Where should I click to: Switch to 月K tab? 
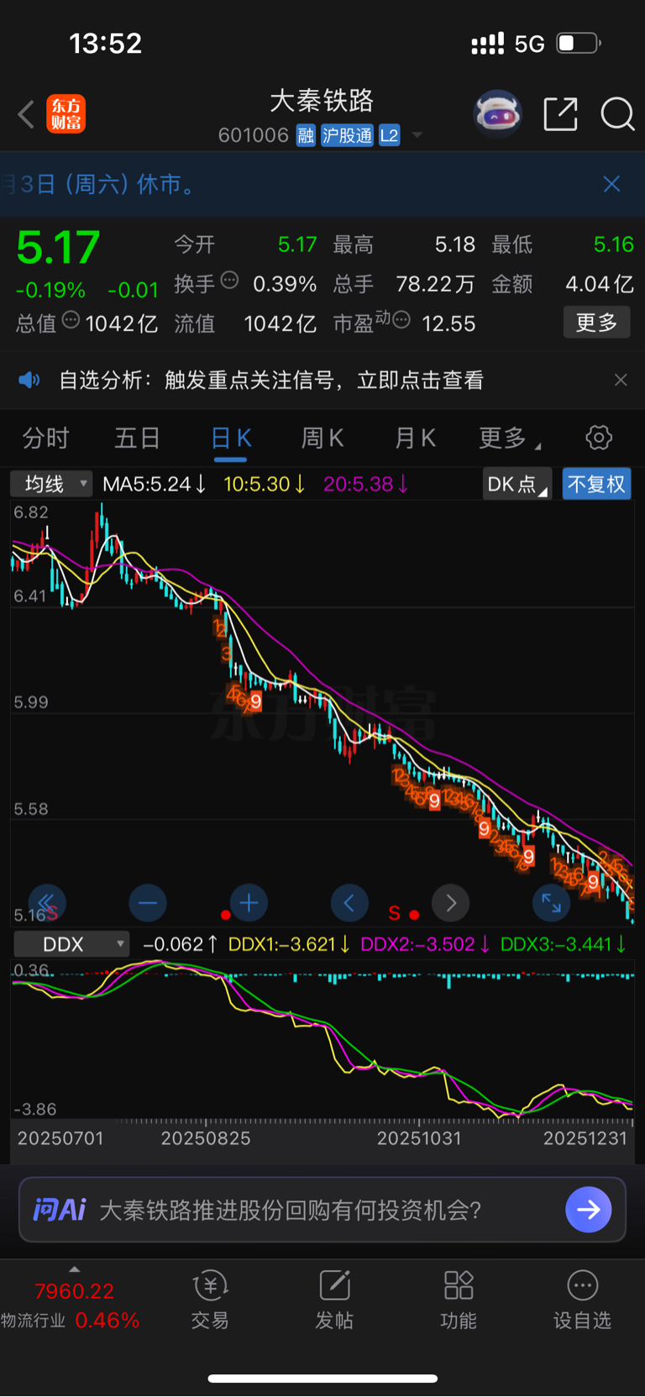(415, 438)
